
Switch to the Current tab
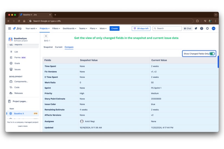point(59,47)
